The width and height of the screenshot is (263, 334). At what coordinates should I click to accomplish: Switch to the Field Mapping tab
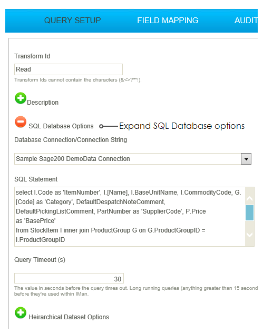coord(168,21)
